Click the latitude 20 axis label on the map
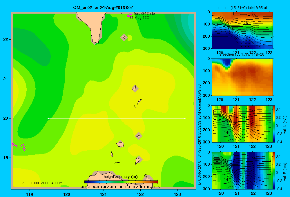The height and width of the screenshot is (197, 290). [6, 118]
